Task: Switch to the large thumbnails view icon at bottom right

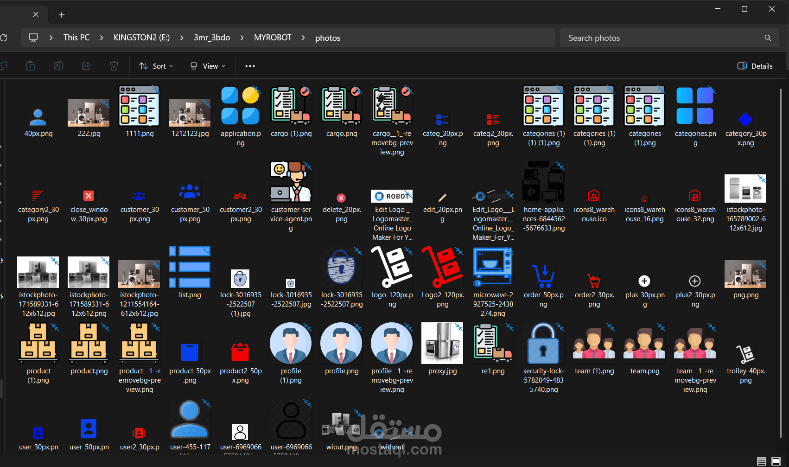Action: click(x=776, y=461)
